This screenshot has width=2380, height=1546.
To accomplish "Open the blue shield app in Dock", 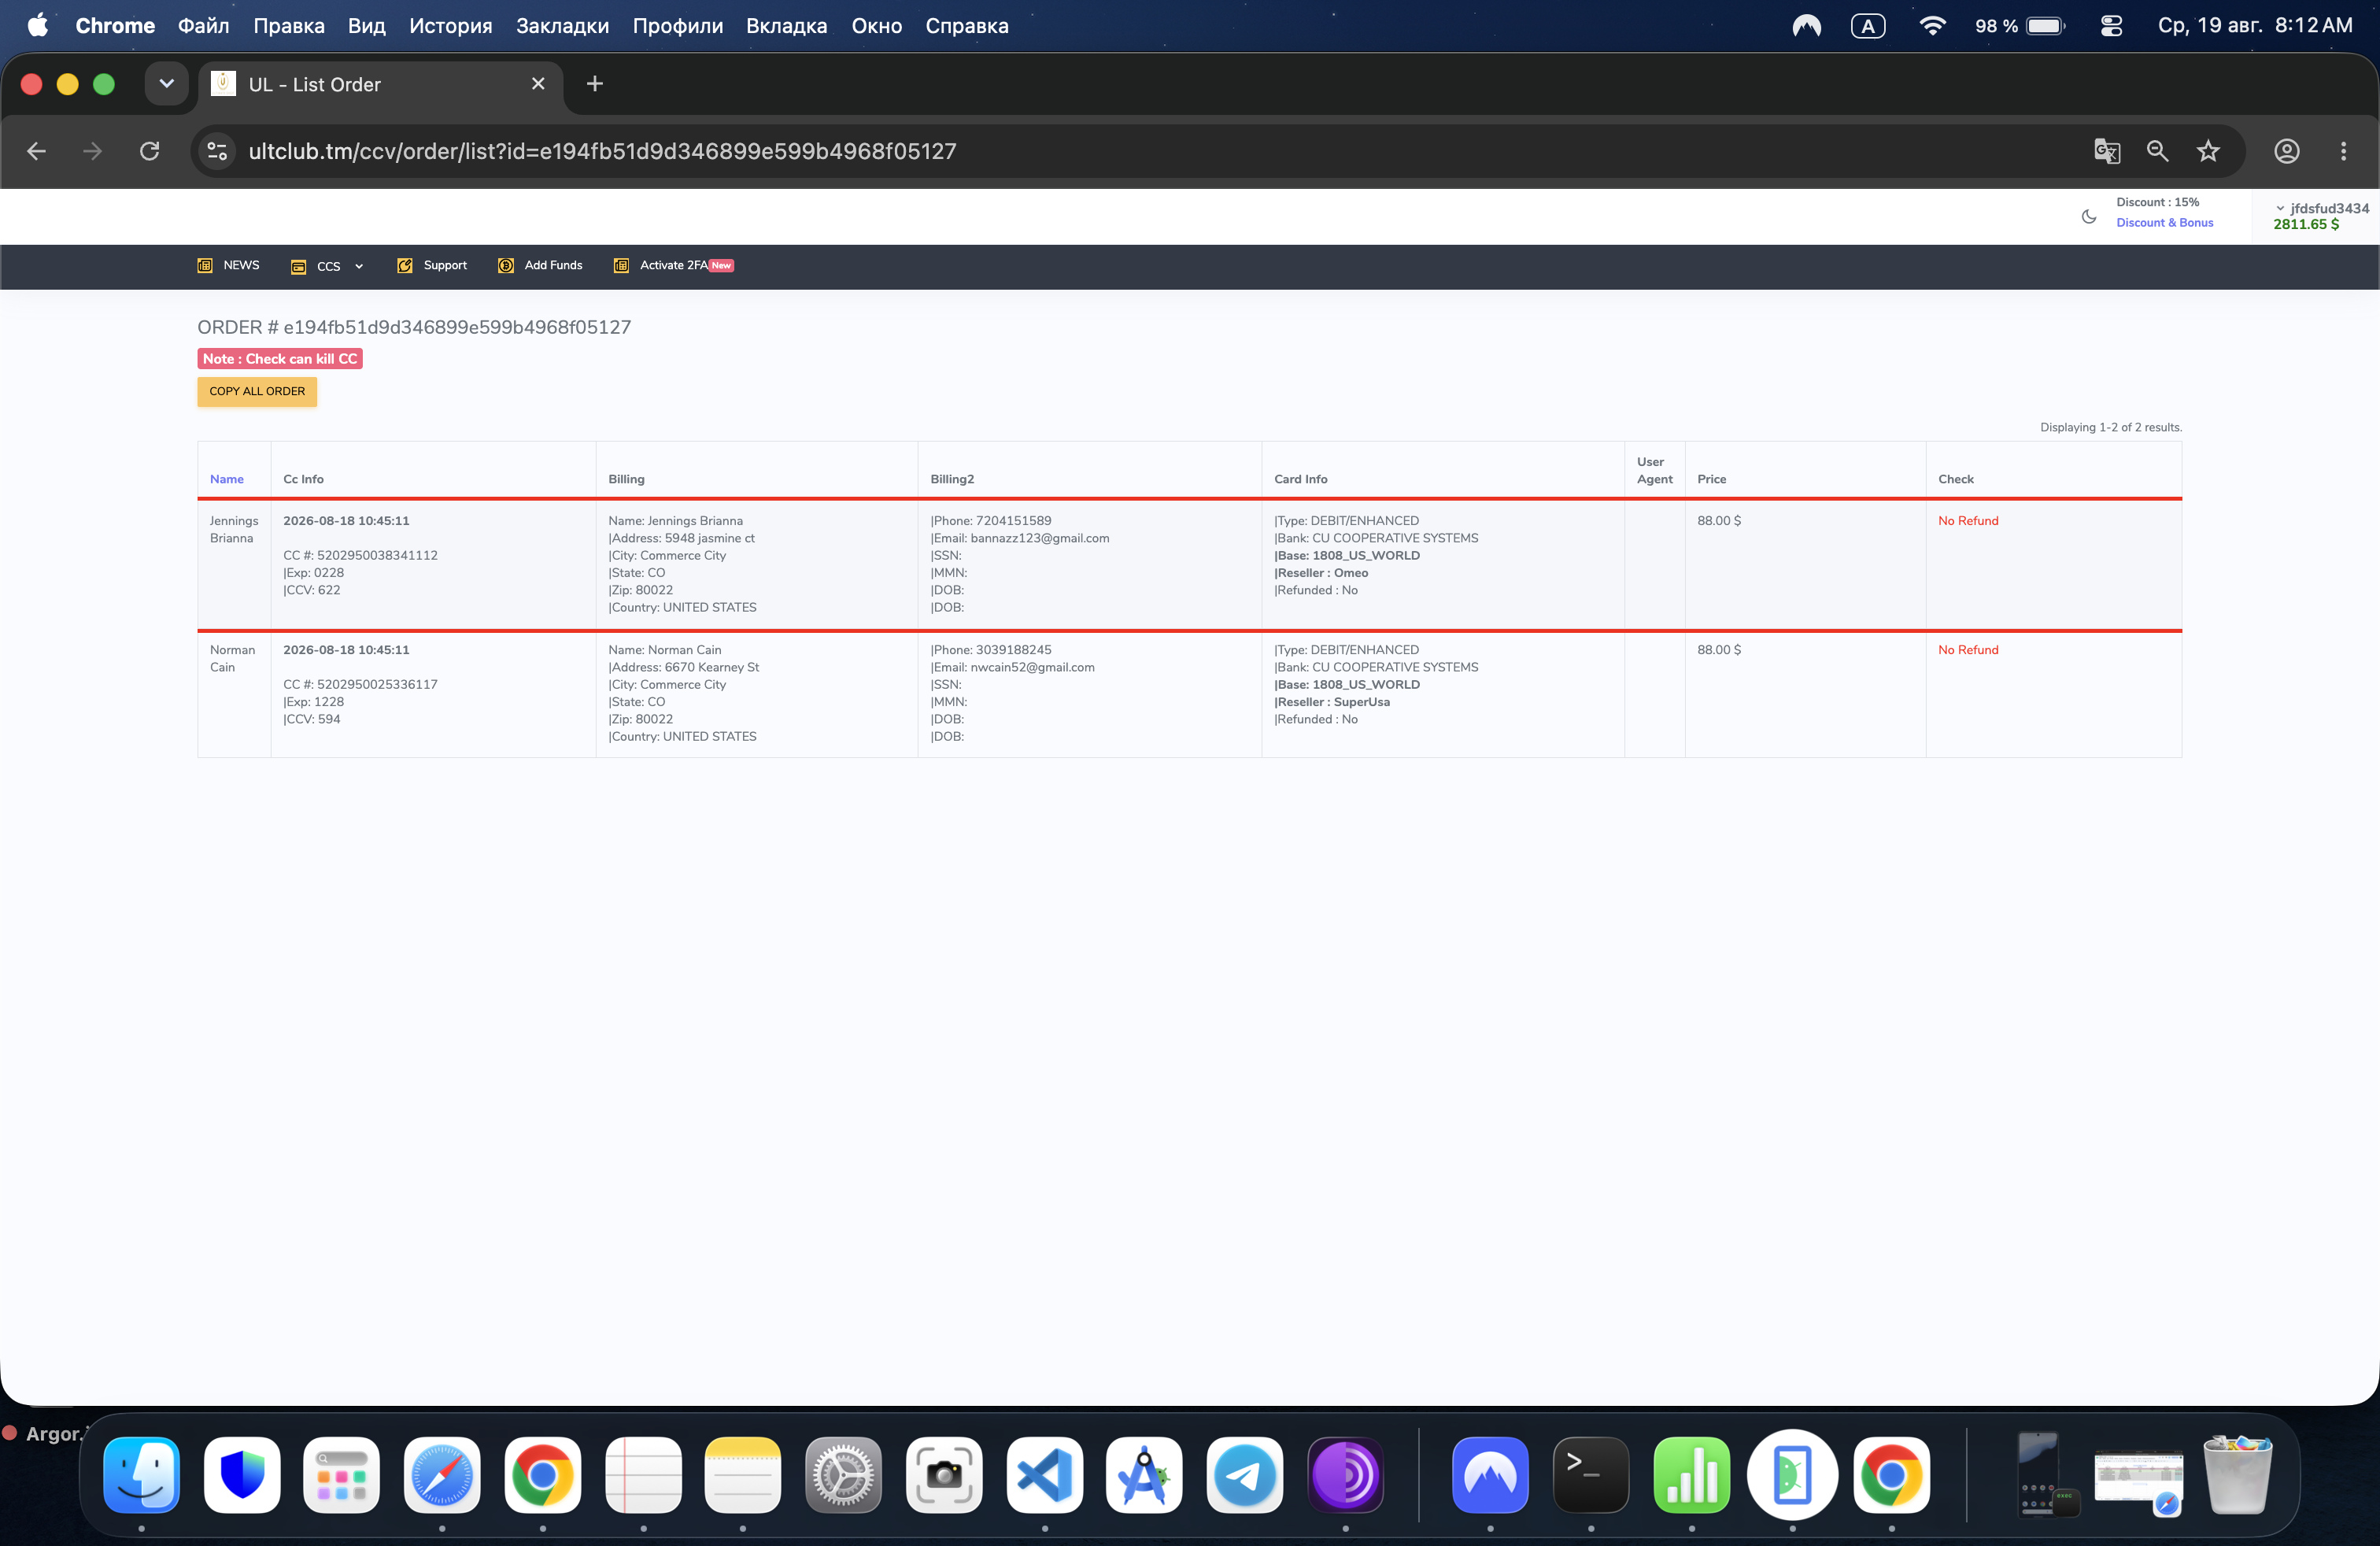I will [242, 1475].
